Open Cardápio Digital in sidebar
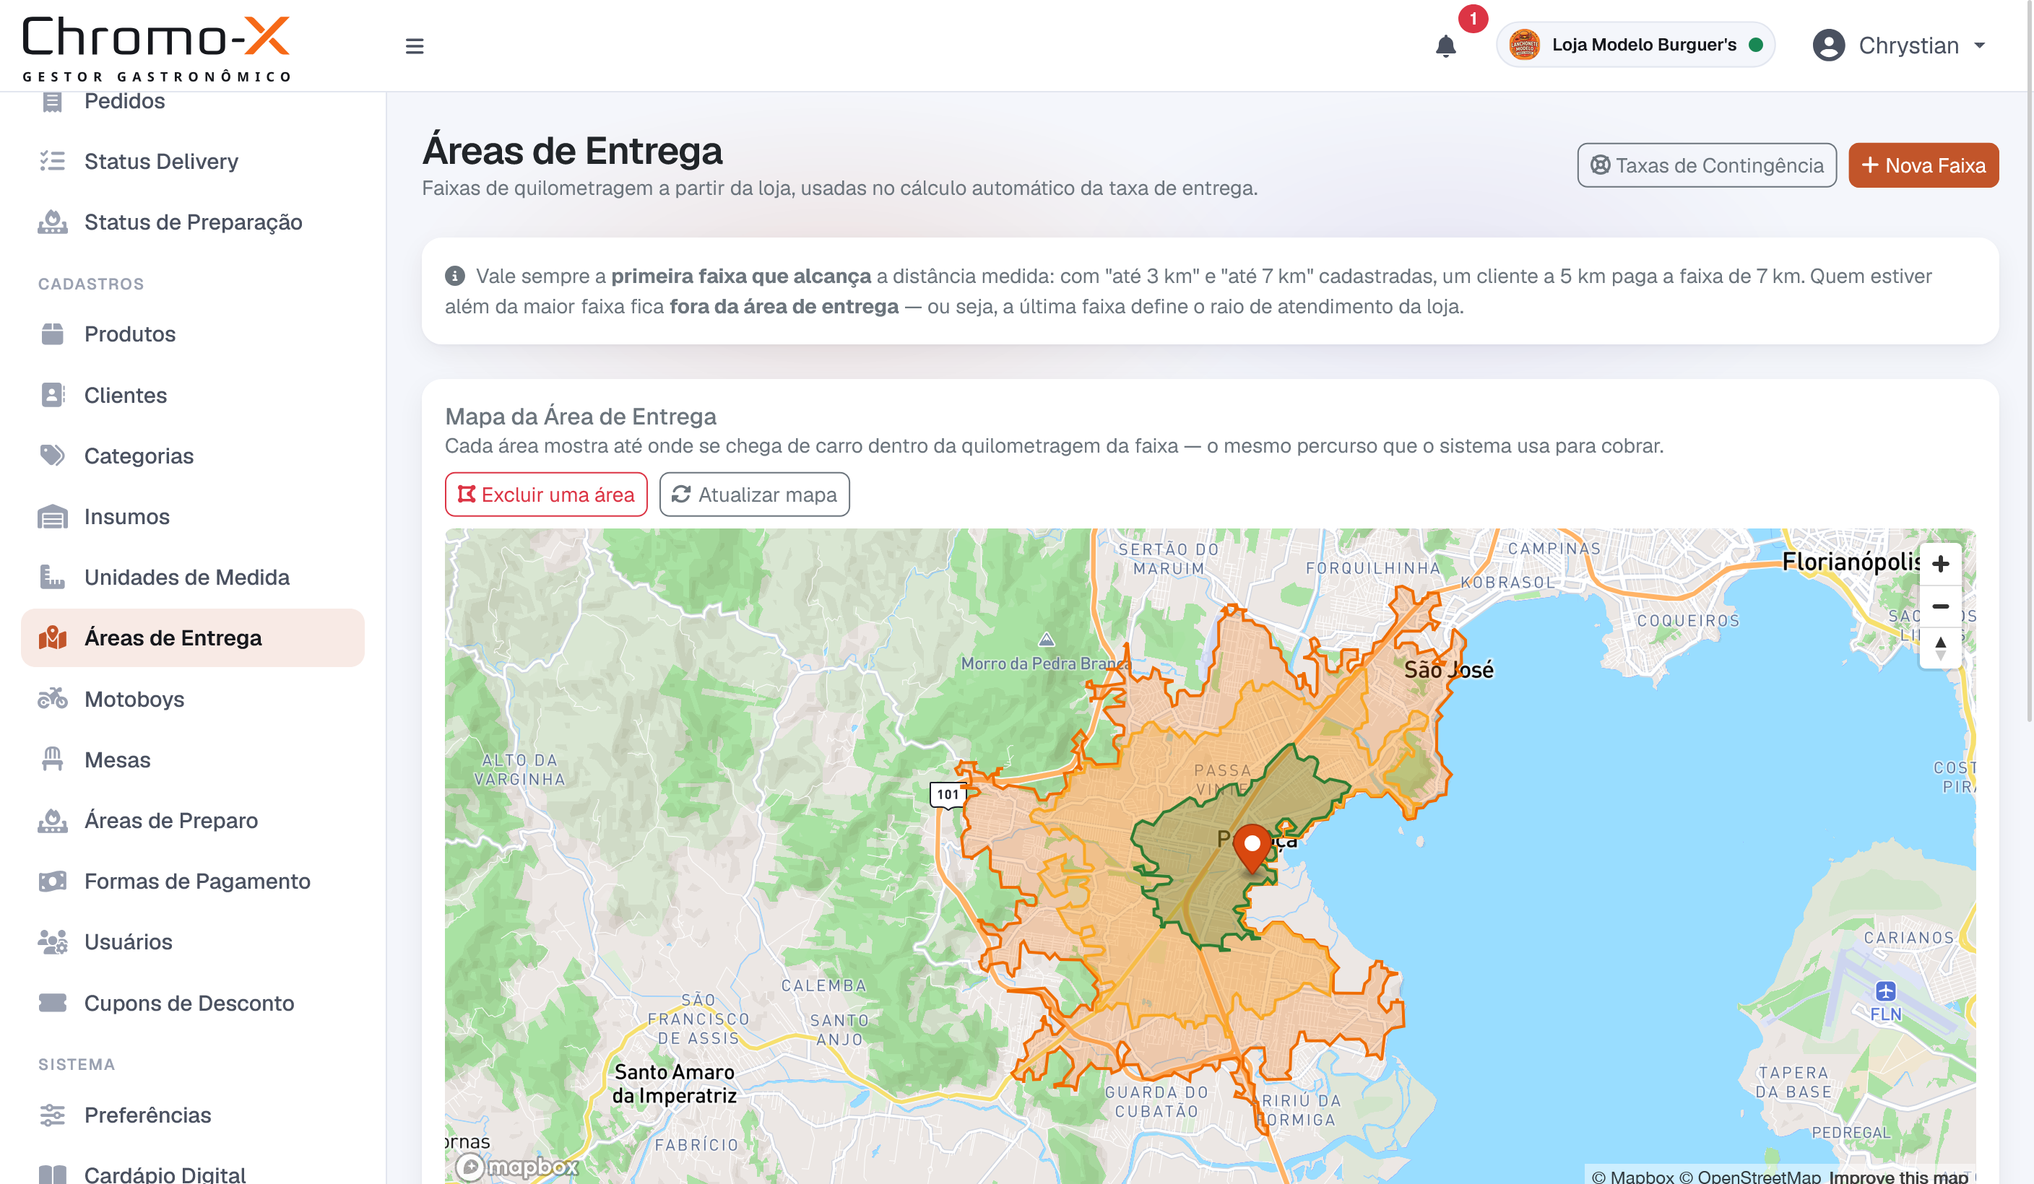This screenshot has height=1184, width=2034. click(192, 1173)
